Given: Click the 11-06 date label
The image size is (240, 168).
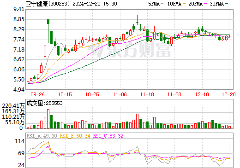Looking at the screenshot, I should [x=120, y=94].
